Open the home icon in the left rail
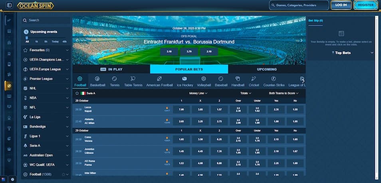This screenshot has height=183, width=381. pos(9,43)
